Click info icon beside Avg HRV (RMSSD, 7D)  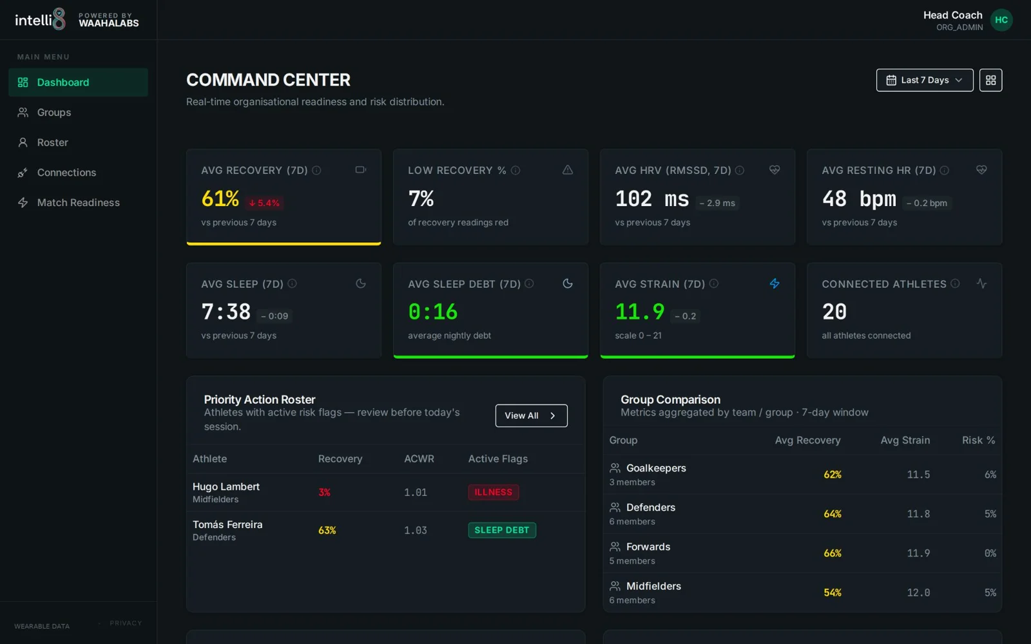(740, 171)
